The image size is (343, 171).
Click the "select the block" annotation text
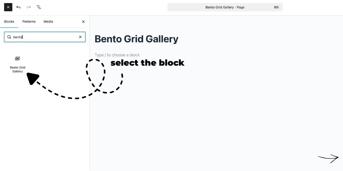(x=147, y=63)
